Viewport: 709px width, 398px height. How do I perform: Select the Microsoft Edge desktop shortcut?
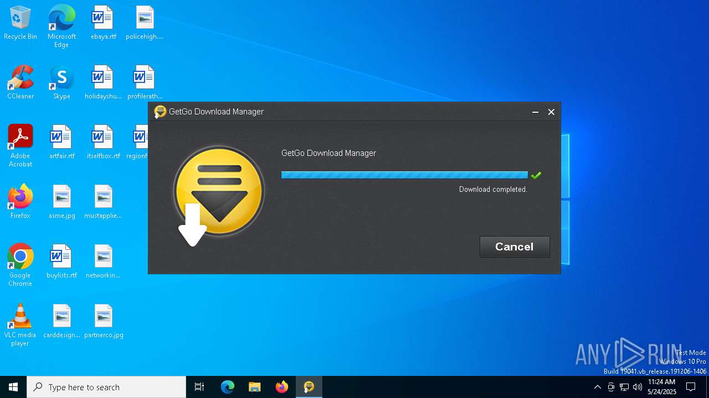pos(61,27)
